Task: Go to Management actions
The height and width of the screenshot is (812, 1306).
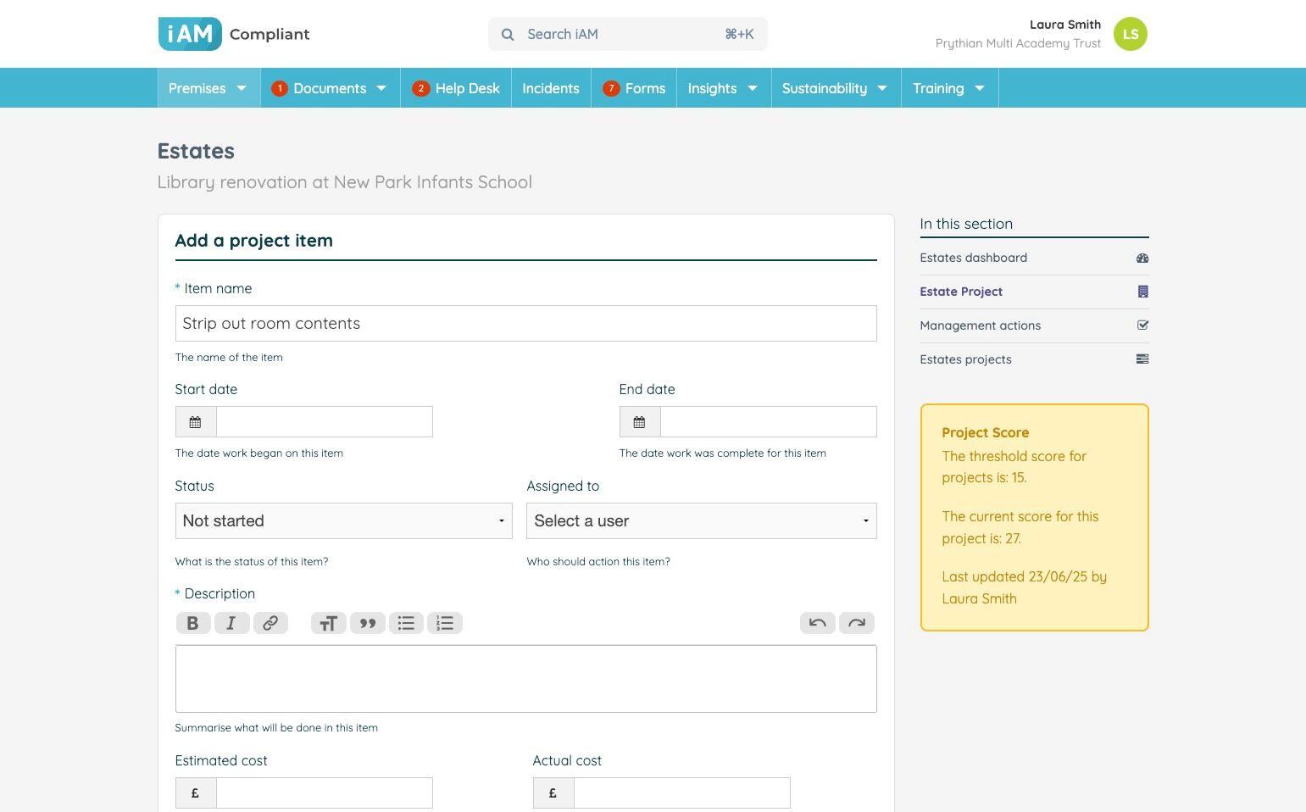Action: 981,326
